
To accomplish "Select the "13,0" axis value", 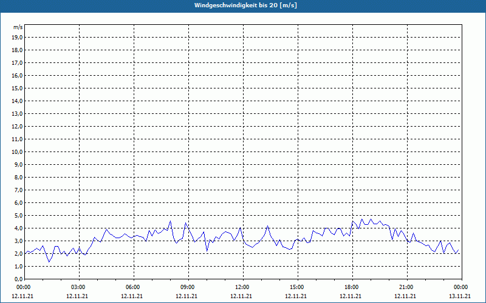I will (x=18, y=114).
